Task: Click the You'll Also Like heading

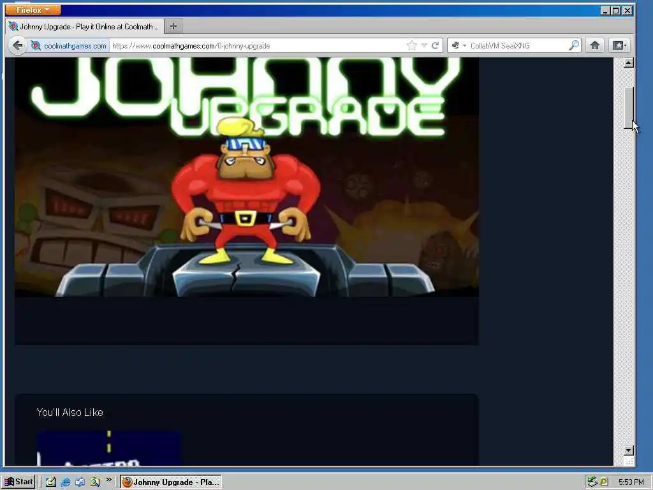Action: pyautogui.click(x=70, y=413)
